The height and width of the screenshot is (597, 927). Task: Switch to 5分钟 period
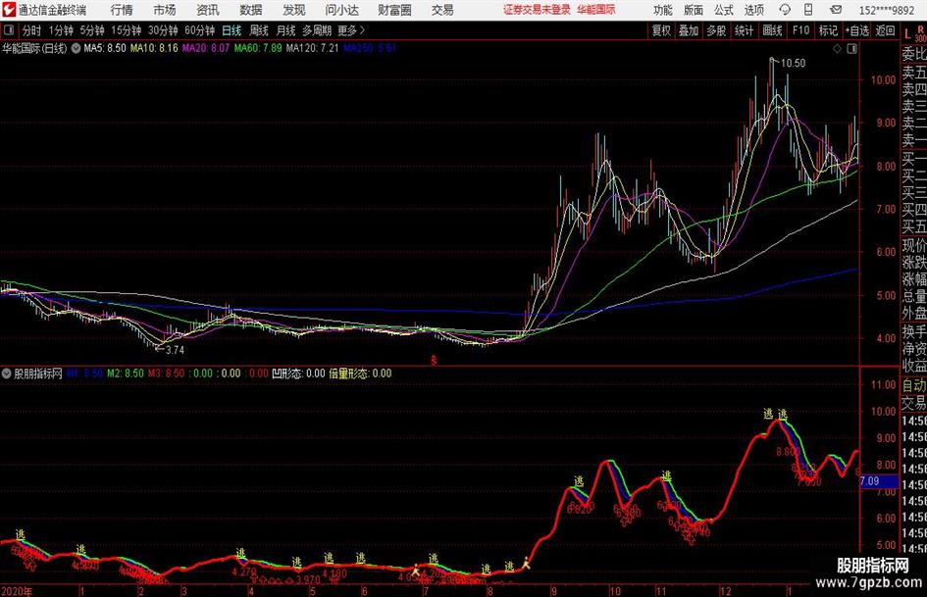coord(92,30)
